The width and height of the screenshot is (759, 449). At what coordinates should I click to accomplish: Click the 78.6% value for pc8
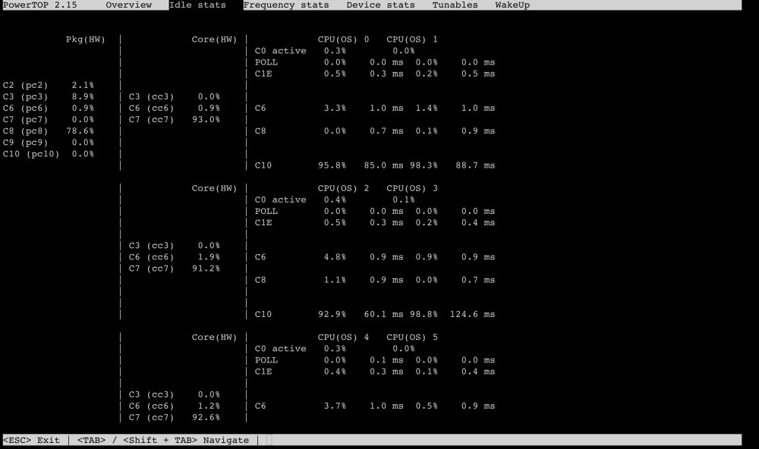80,131
